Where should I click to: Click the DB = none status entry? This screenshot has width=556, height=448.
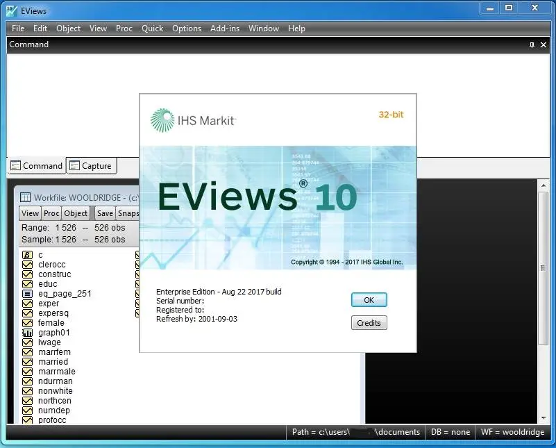click(x=450, y=432)
